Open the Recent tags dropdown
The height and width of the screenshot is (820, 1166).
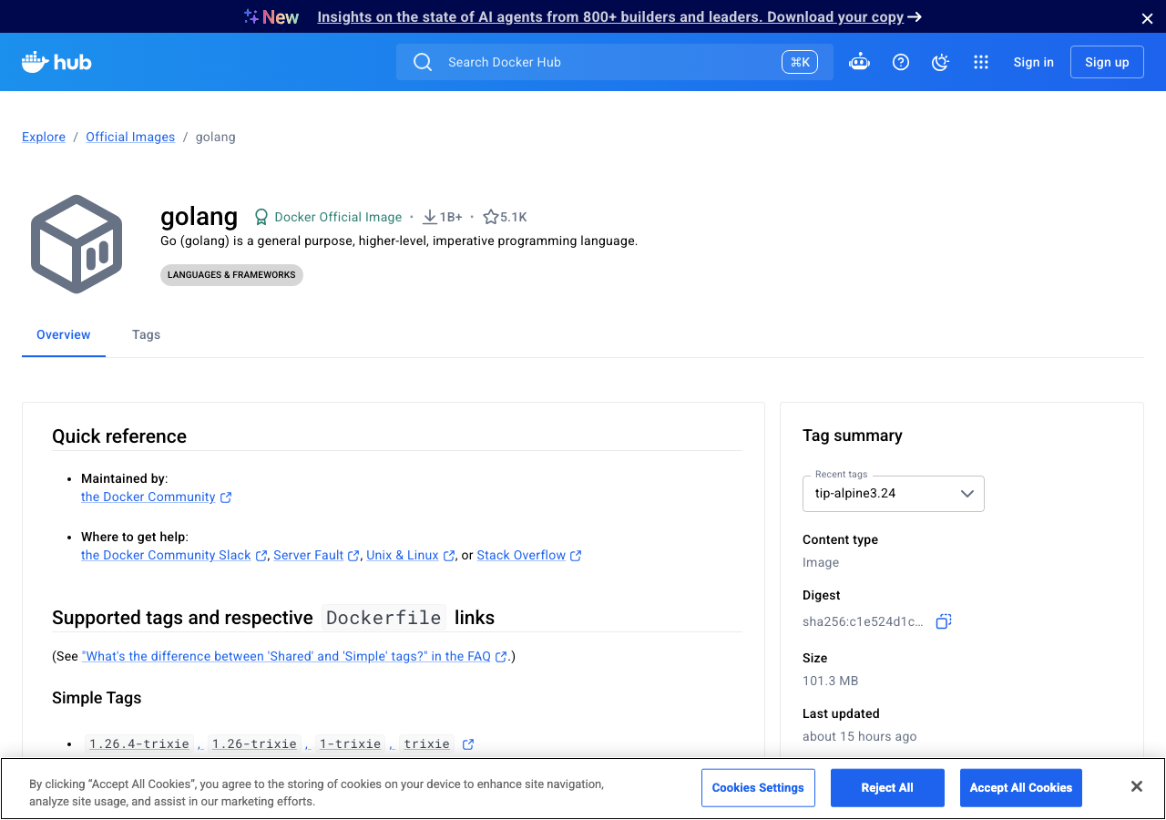(894, 494)
